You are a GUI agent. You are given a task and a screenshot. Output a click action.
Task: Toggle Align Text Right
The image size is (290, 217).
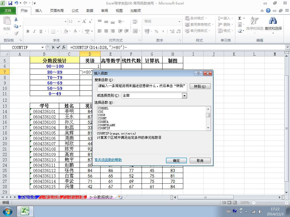113,31
